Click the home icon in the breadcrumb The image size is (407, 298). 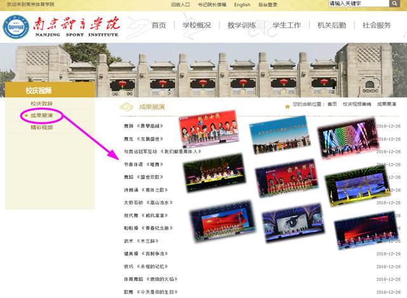click(x=287, y=104)
